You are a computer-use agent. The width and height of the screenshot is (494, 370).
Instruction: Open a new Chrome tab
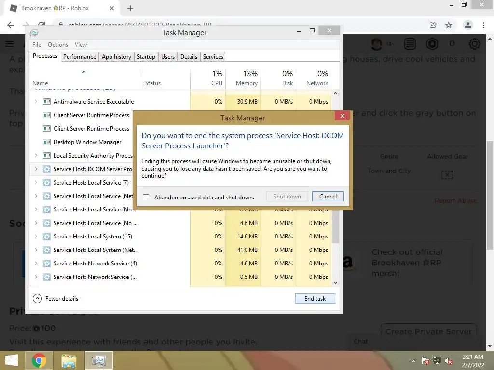click(130, 8)
